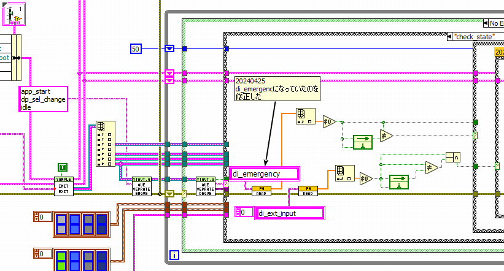Click the bundle node near 'oot' text
The width and height of the screenshot is (504, 271).
pyautogui.click(x=16, y=58)
